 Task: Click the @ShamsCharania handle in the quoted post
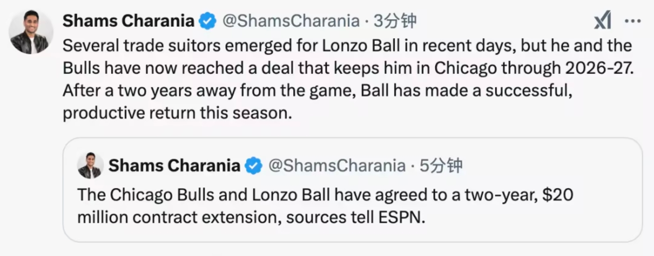[337, 166]
